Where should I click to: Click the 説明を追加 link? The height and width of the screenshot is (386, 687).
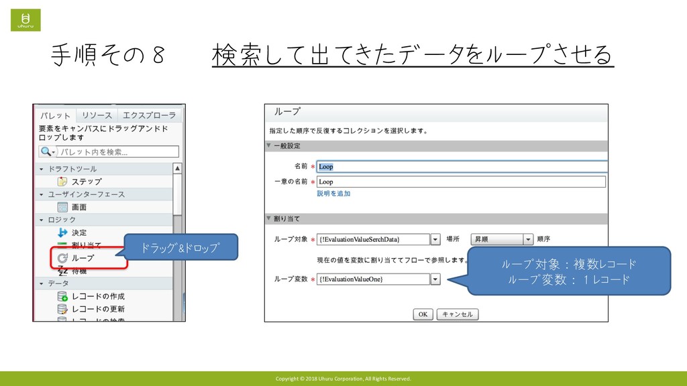333,194
